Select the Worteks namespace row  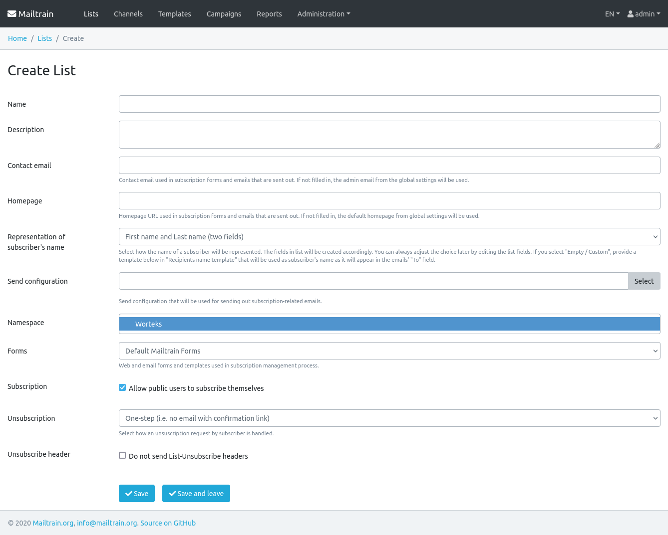coord(389,324)
